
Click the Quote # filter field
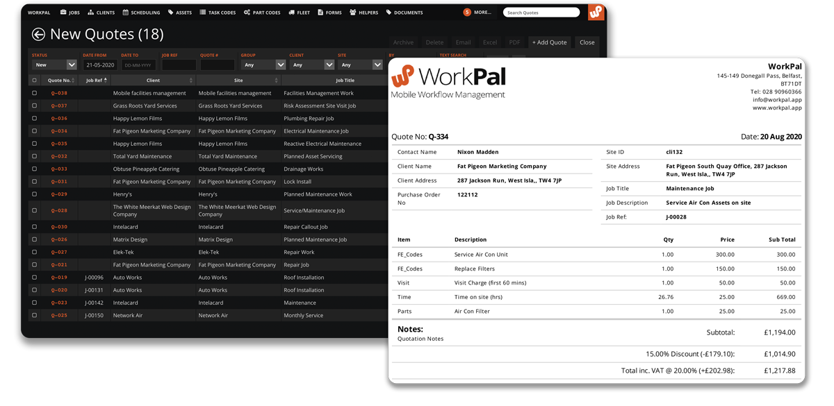point(218,65)
